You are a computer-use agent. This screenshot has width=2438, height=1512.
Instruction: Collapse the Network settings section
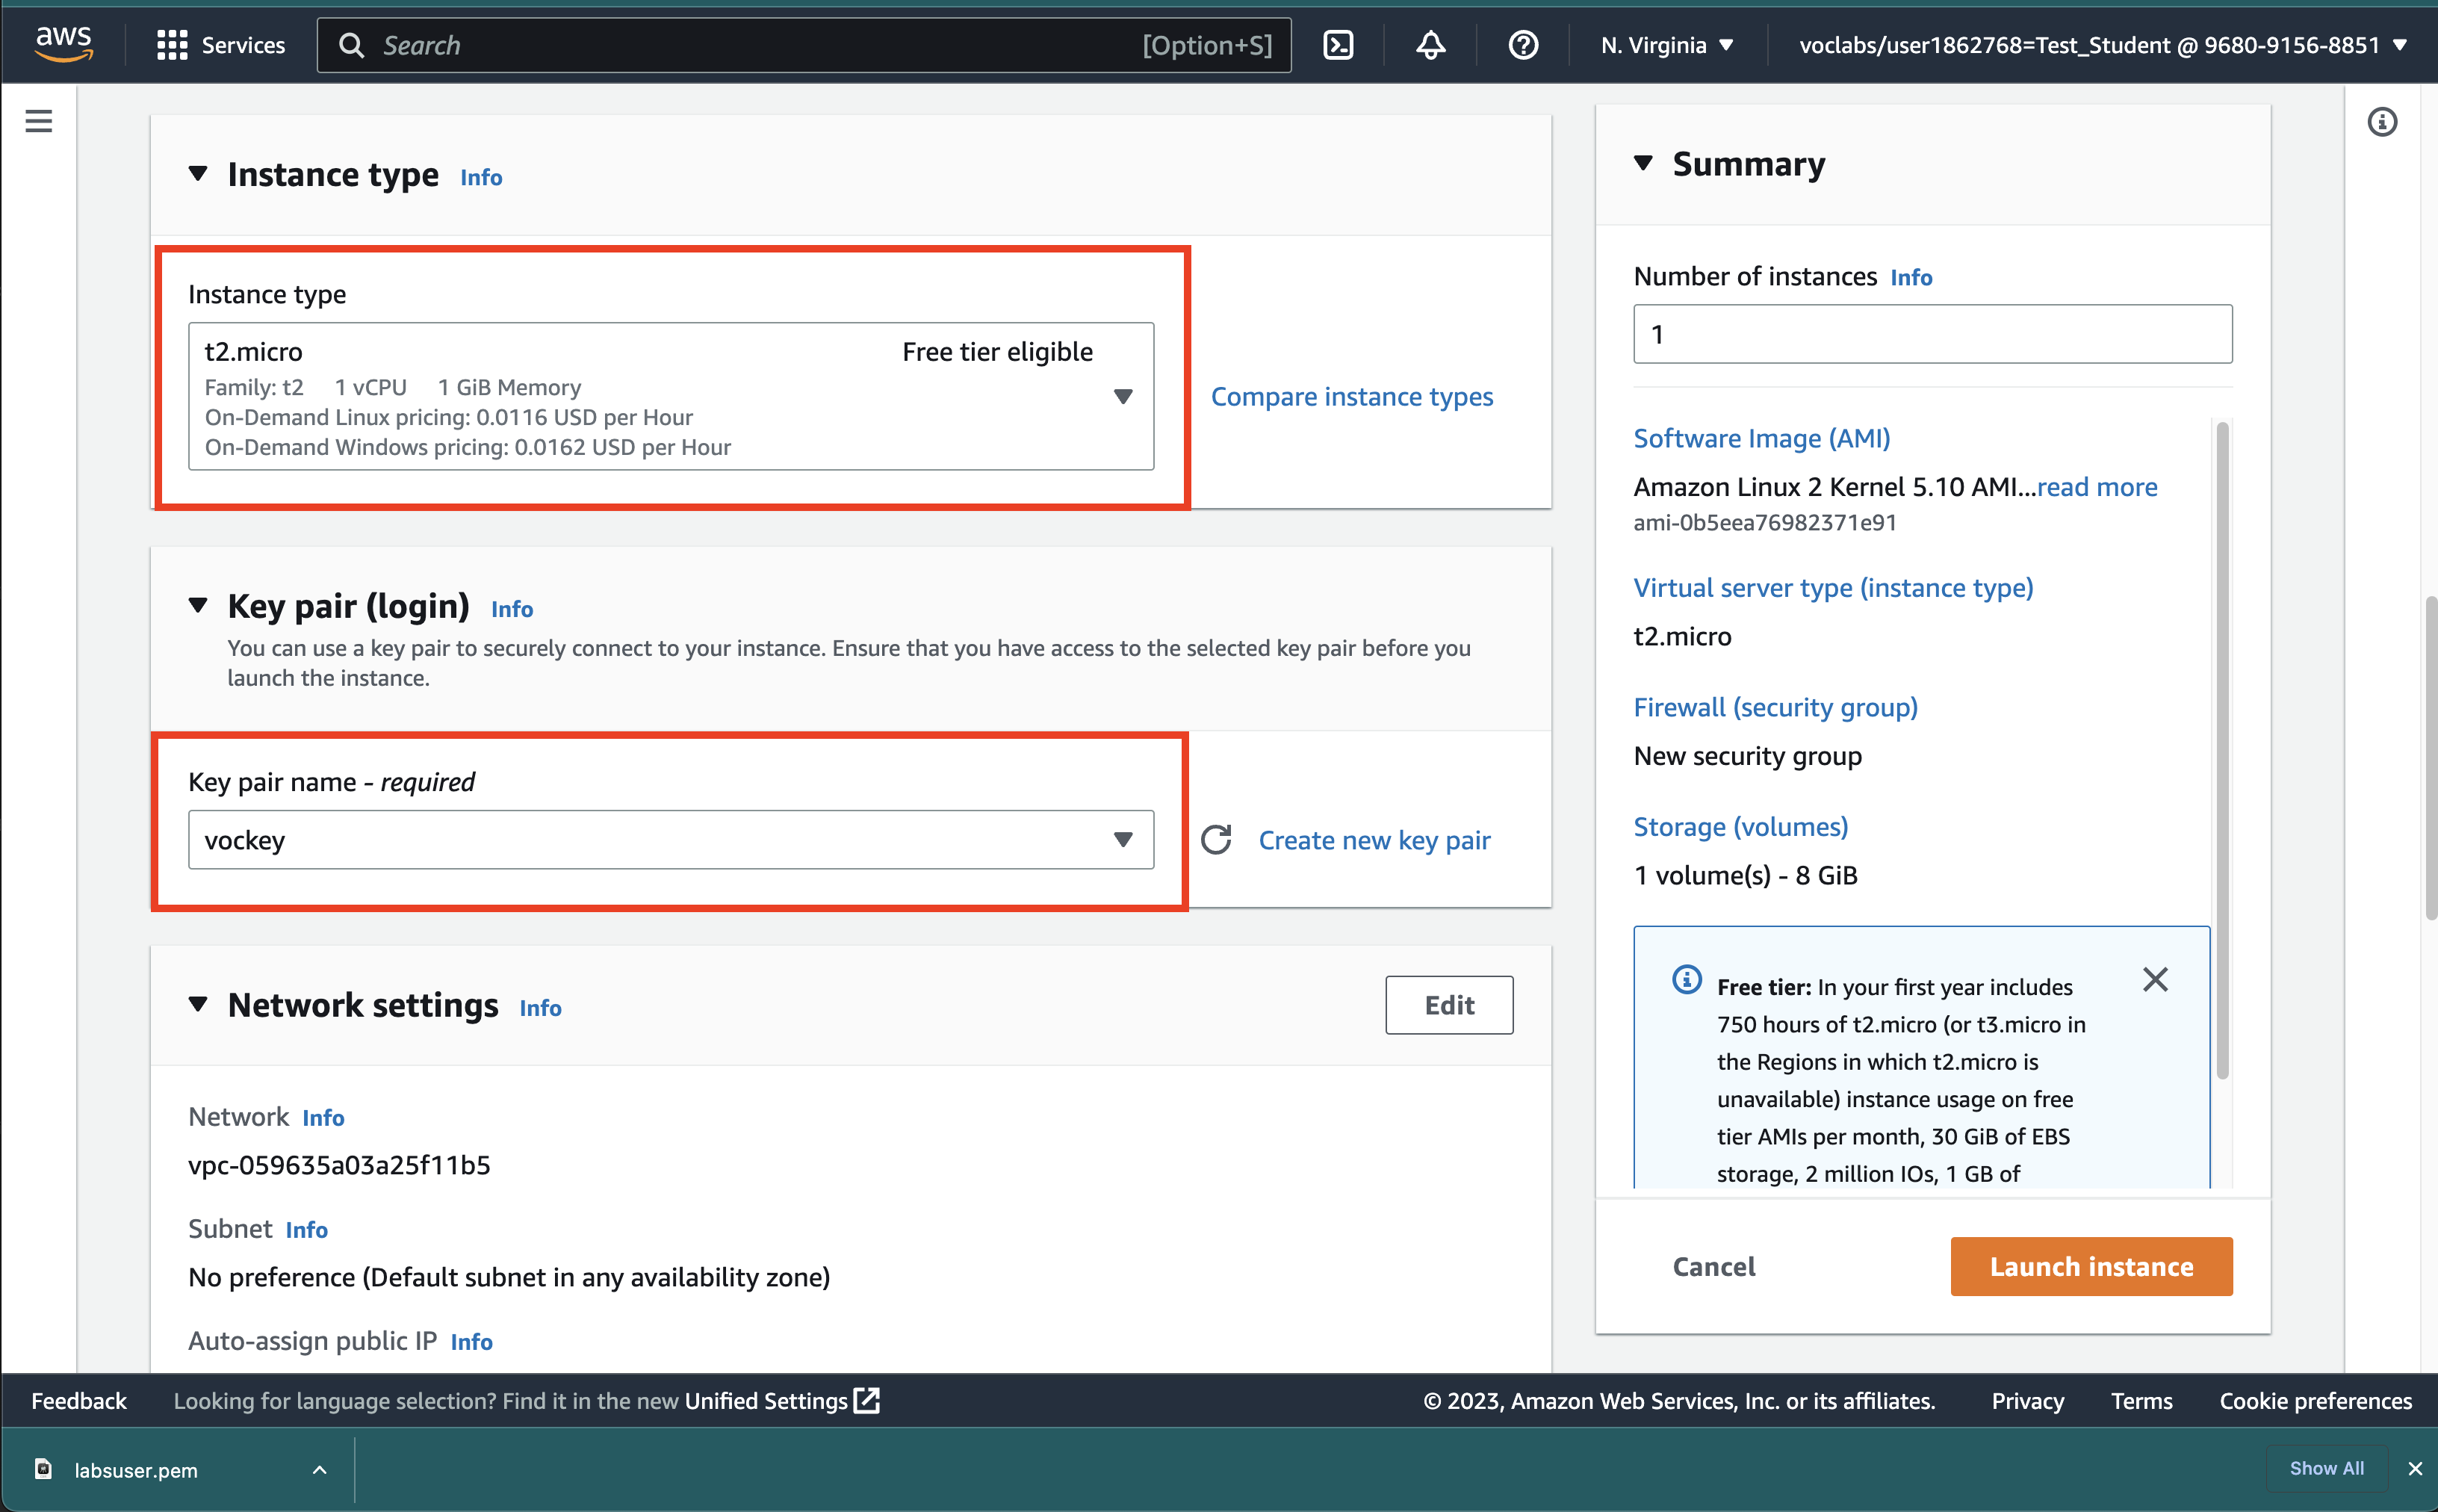coord(198,1004)
